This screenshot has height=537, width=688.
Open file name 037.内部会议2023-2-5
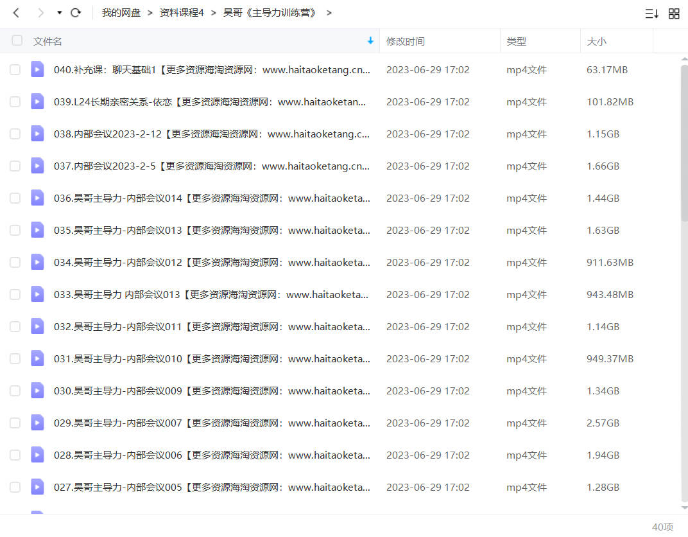(x=212, y=166)
